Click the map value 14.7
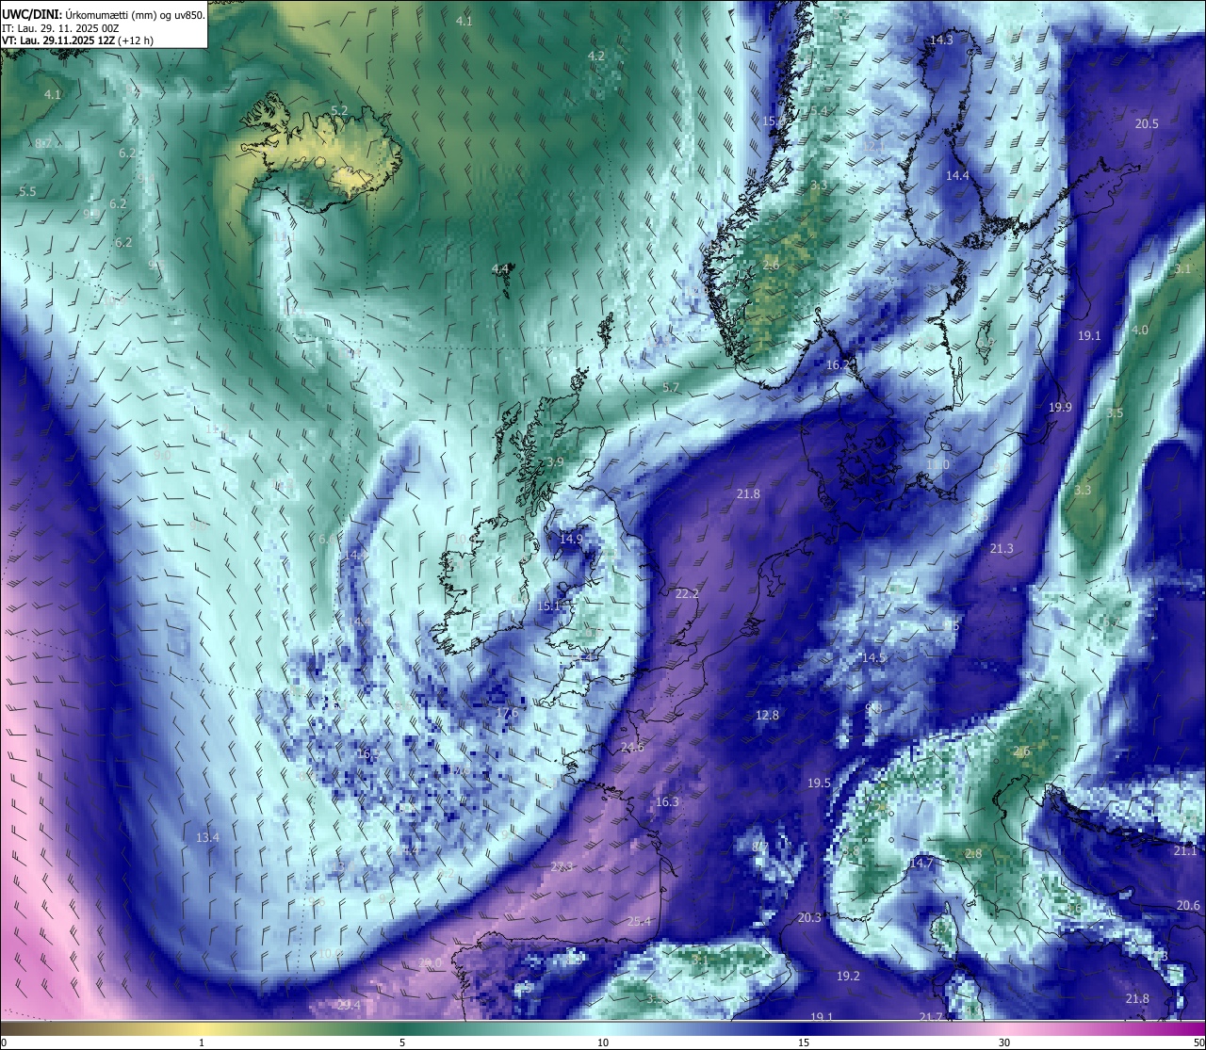This screenshot has height=1050, width=1206. point(921,863)
